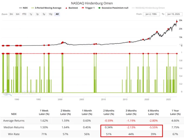
Task: Toggle 3-Period Moving Average legend series
Action: [x=46, y=8]
